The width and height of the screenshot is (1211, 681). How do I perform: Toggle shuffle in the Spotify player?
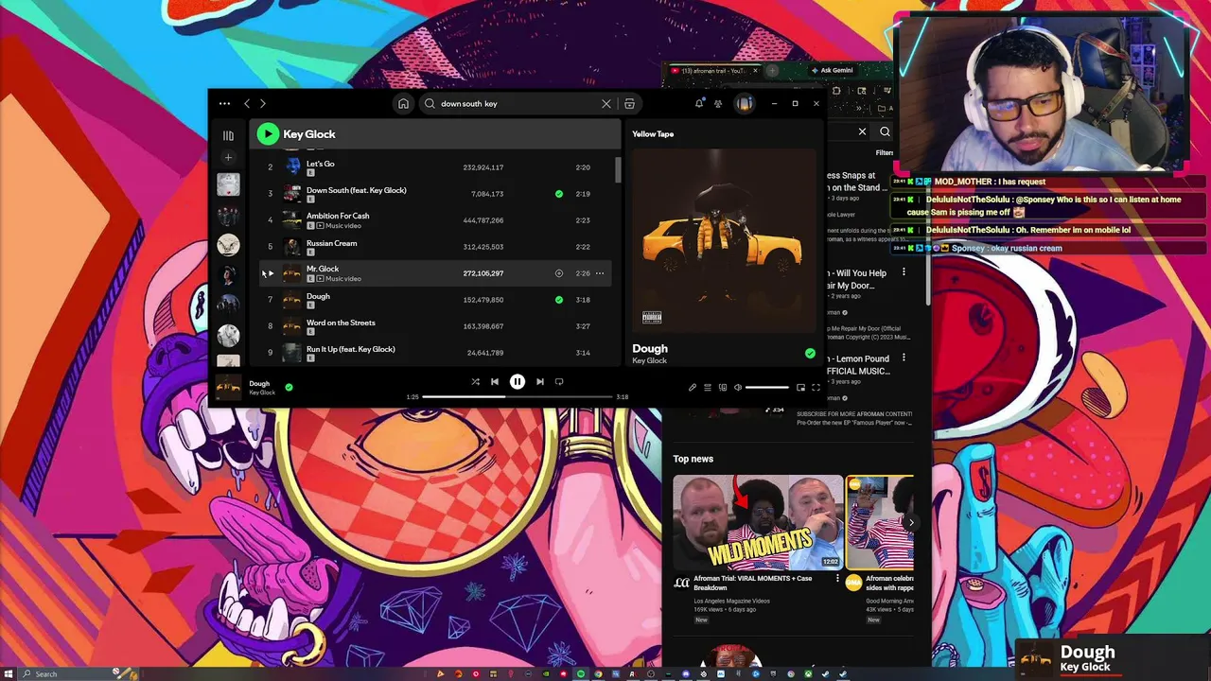(x=475, y=382)
